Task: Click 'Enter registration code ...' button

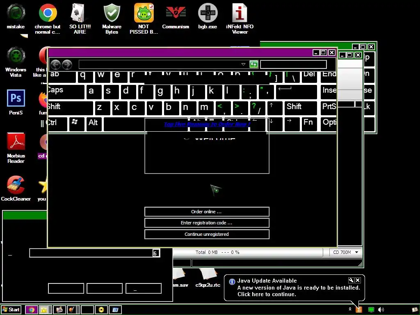Action: (207, 223)
